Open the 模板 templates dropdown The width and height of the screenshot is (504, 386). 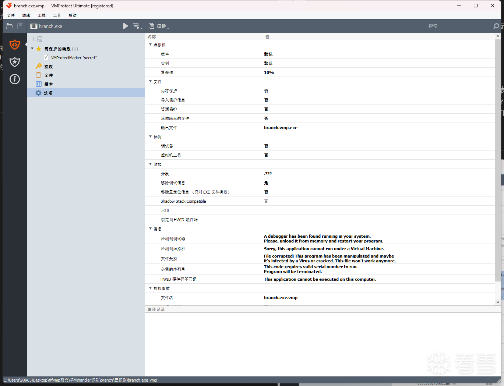tap(159, 26)
